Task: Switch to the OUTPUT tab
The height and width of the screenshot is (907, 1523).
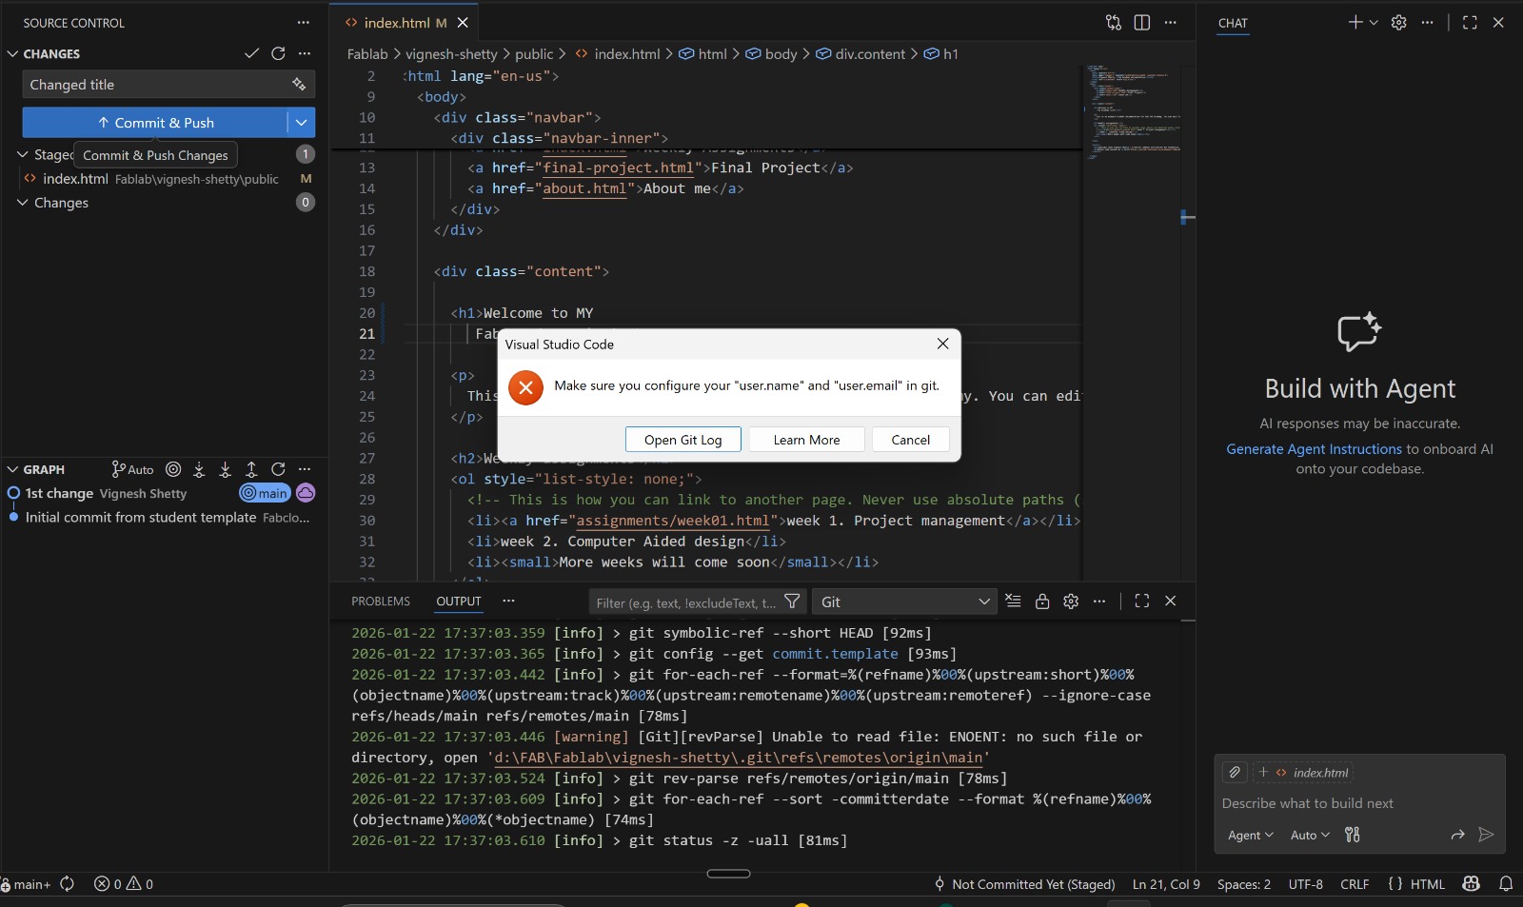Action: tap(459, 601)
